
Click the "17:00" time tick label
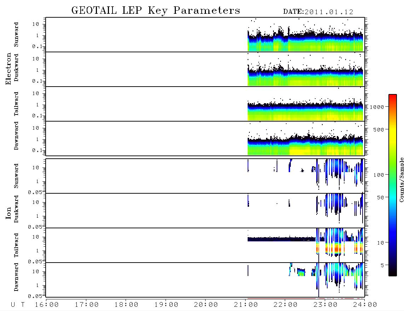(x=87, y=305)
